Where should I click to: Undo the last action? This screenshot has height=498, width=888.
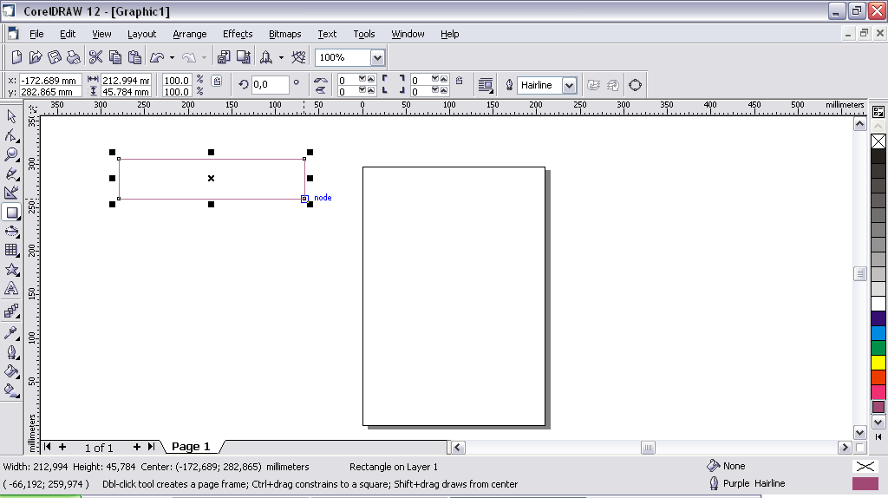(x=157, y=57)
